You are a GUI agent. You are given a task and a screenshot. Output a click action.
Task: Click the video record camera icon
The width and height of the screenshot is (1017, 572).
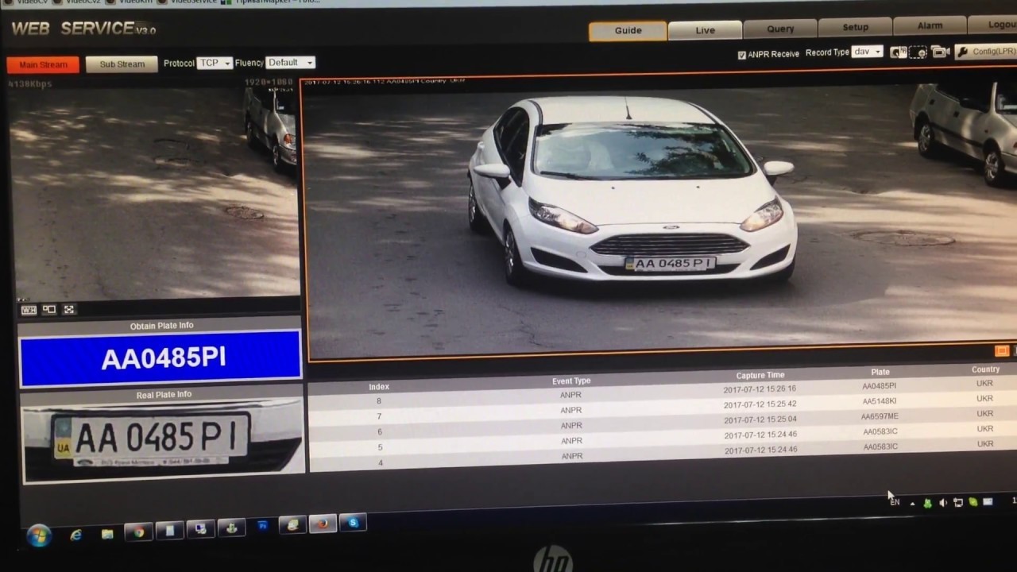940,52
